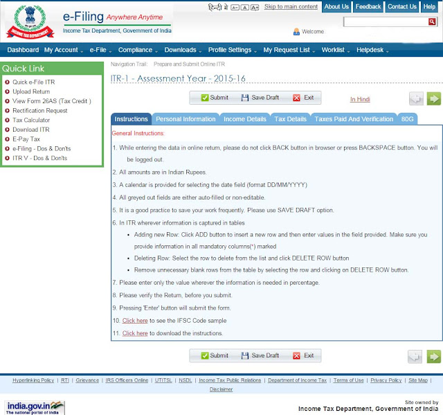Click the Income Tax Department emblem logo

click(30, 22)
